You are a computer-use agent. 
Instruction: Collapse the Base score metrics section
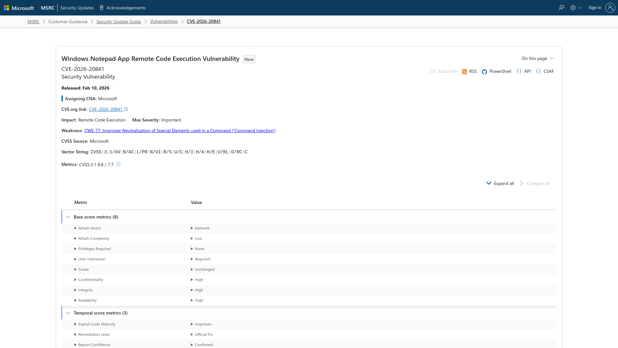coord(68,217)
